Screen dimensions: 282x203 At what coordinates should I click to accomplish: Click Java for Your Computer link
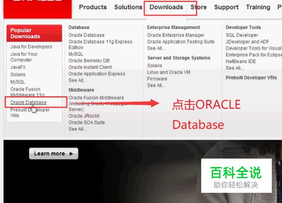pyautogui.click(x=24, y=57)
